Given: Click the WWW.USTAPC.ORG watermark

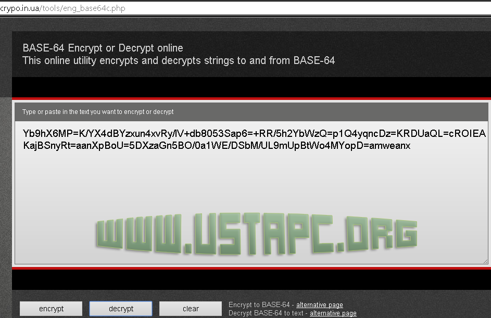Looking at the screenshot, I should (257, 234).
